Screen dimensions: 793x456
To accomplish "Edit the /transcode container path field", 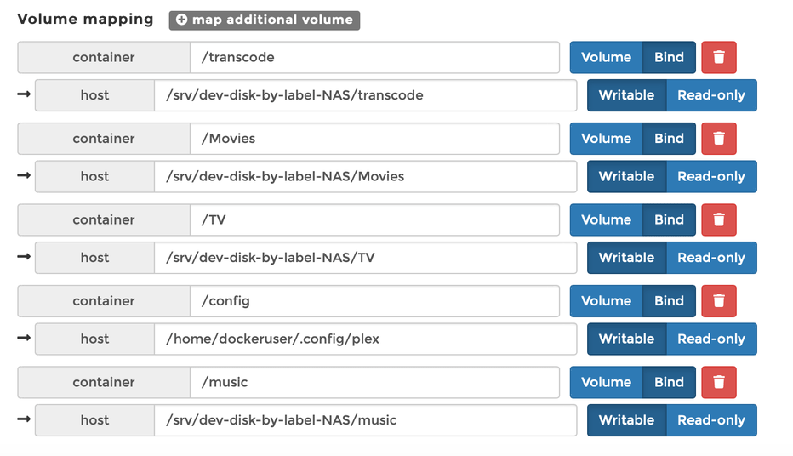I will (x=374, y=58).
